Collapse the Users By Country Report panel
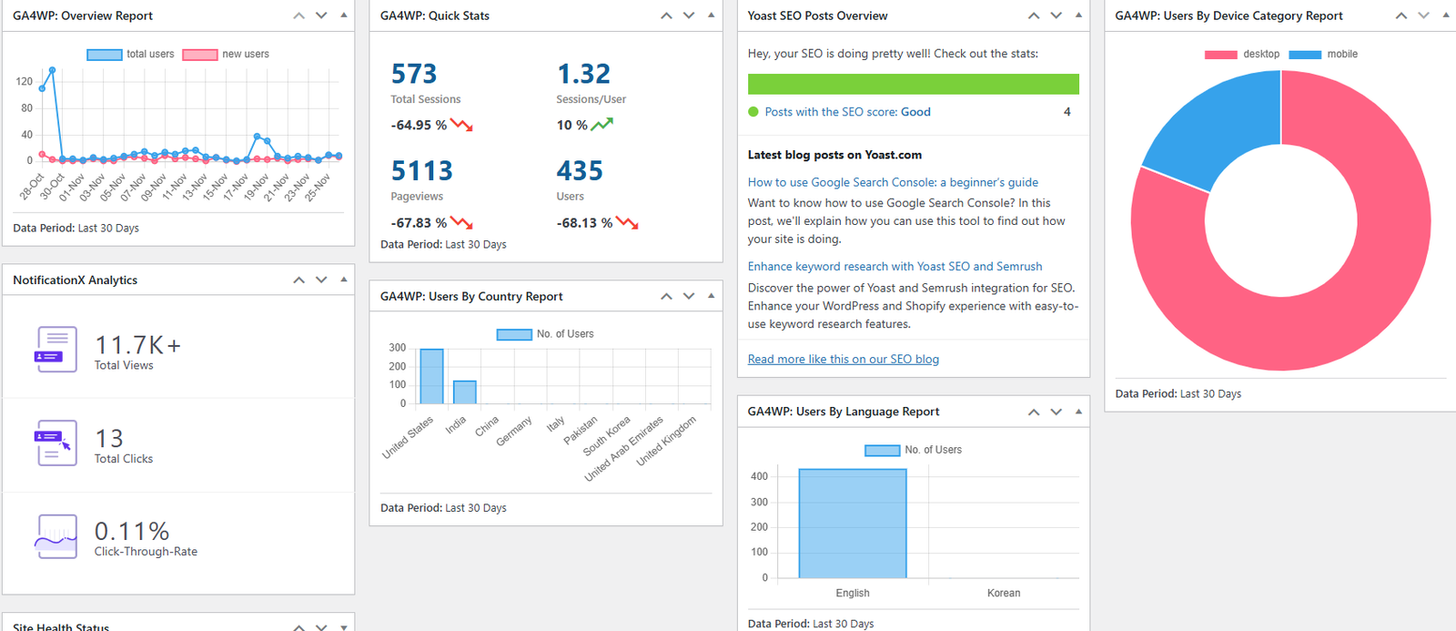1456x631 pixels. coord(711,296)
